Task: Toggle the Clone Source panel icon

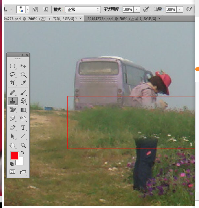Action: [x=45, y=9]
